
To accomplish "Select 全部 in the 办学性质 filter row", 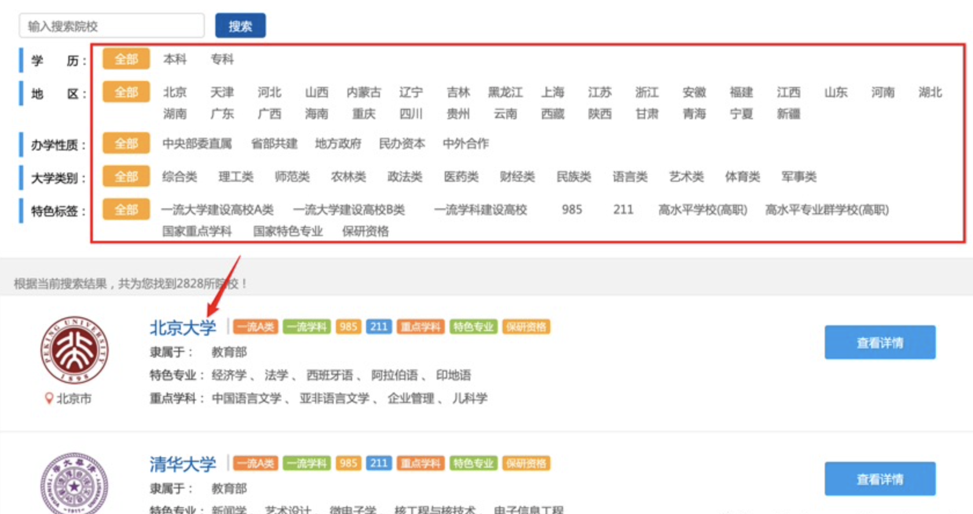I will click(126, 144).
